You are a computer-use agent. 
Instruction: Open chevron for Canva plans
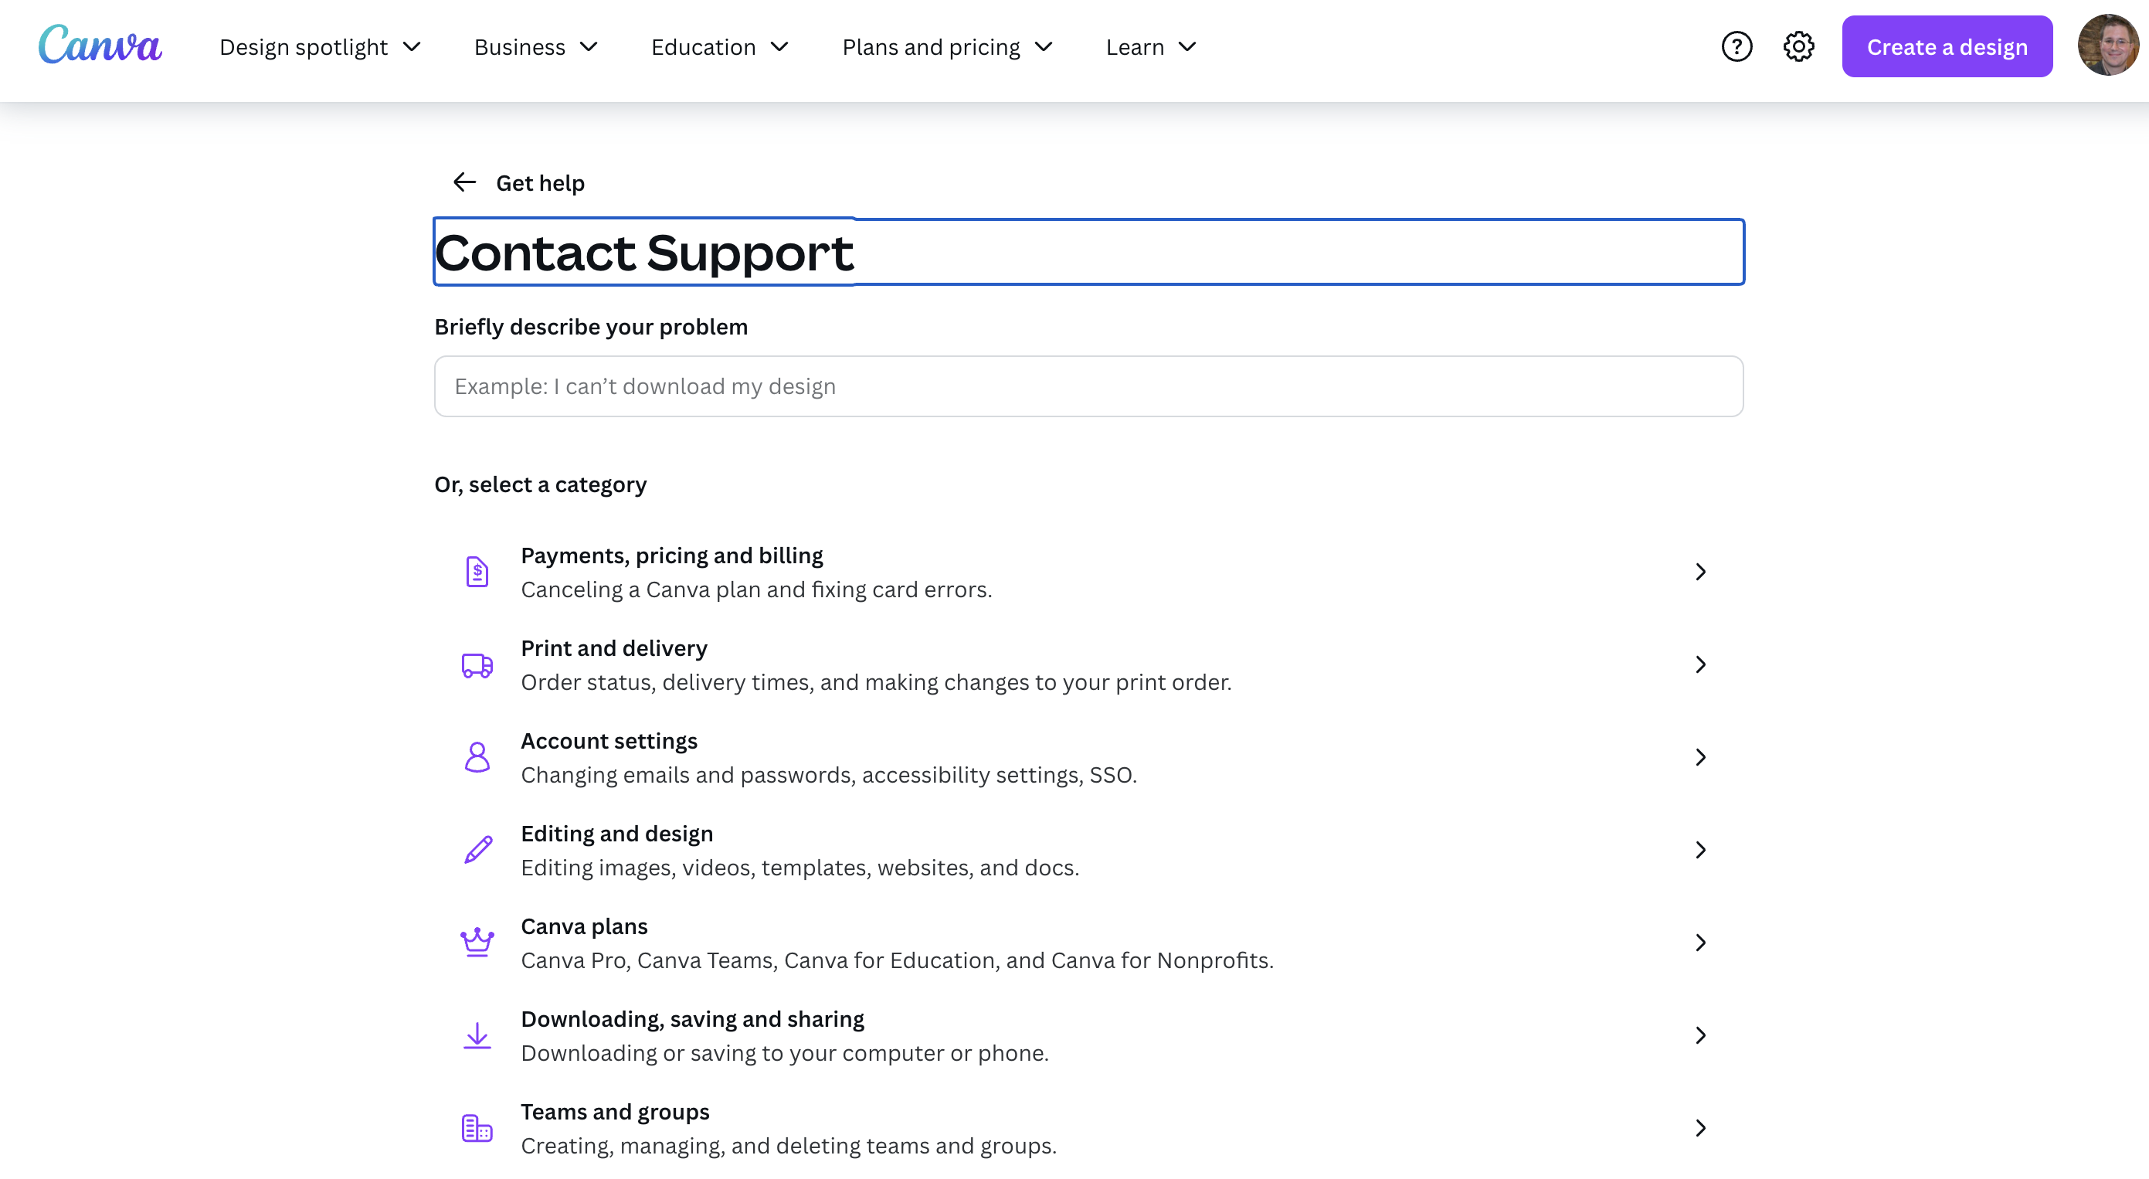coord(1700,943)
